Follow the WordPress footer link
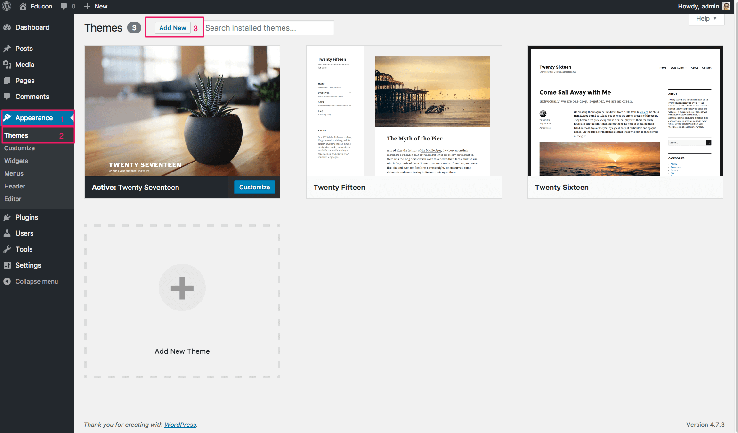The height and width of the screenshot is (433, 738). pos(180,425)
